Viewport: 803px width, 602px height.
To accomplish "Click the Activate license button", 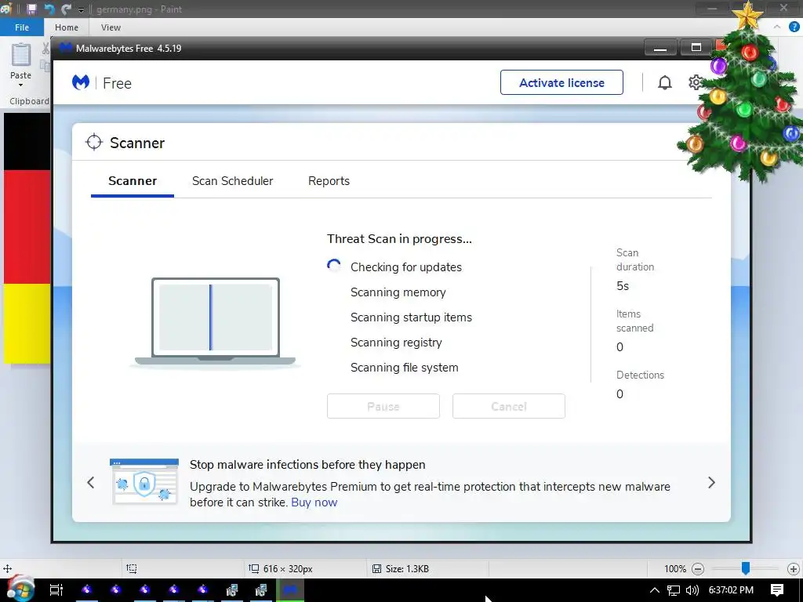I will point(561,82).
